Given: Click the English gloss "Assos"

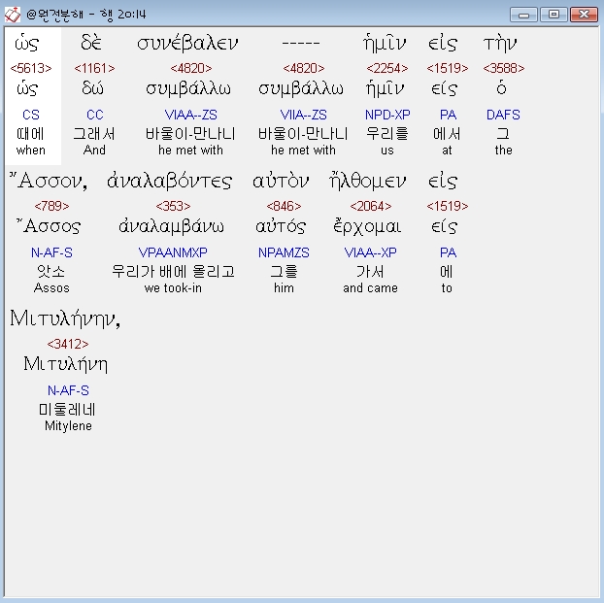Looking at the screenshot, I should (x=51, y=287).
